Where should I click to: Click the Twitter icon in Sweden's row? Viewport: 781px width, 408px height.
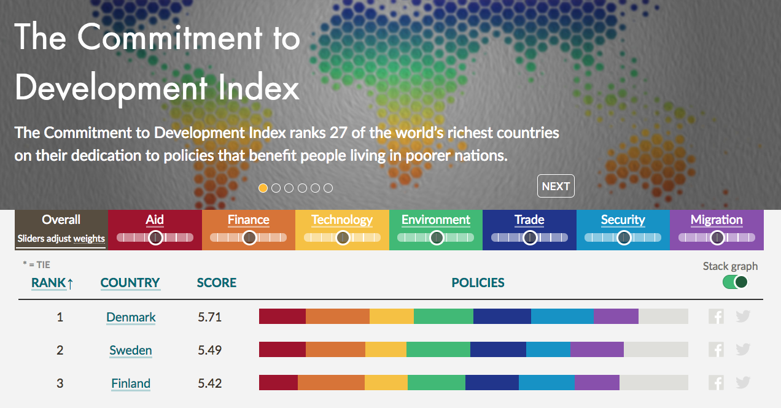743,349
